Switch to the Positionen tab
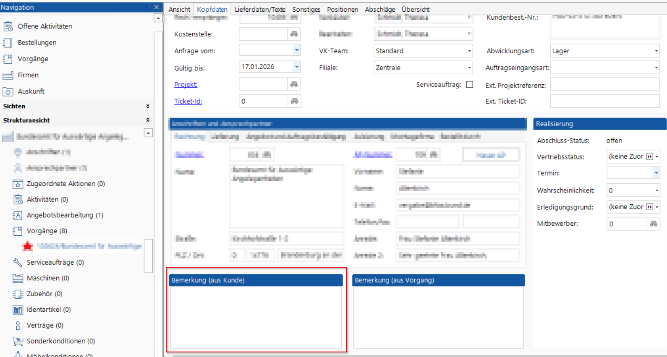This screenshot has height=357, width=667. coord(342,9)
